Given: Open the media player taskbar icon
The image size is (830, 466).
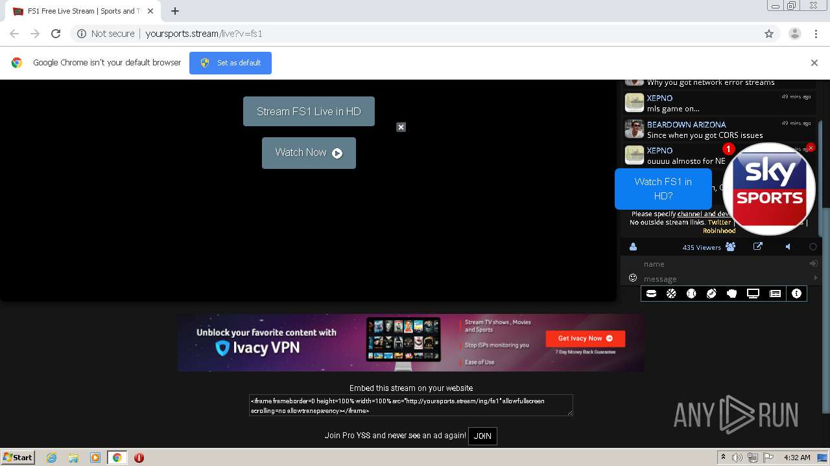Looking at the screenshot, I should (95, 458).
